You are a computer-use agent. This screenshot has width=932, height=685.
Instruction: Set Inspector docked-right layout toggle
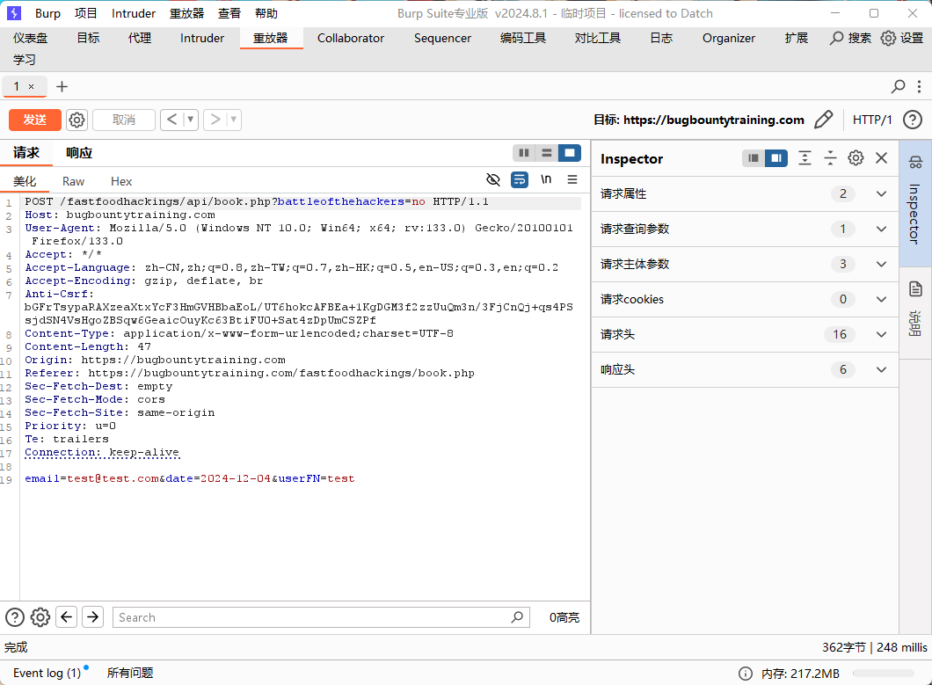coord(775,158)
